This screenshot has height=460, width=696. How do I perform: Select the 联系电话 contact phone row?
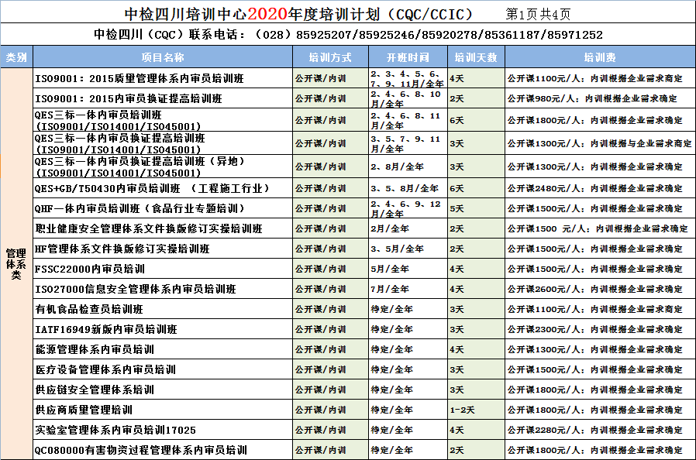coord(347,35)
